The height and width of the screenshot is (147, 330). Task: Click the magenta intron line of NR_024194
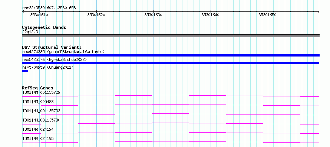[171, 133]
